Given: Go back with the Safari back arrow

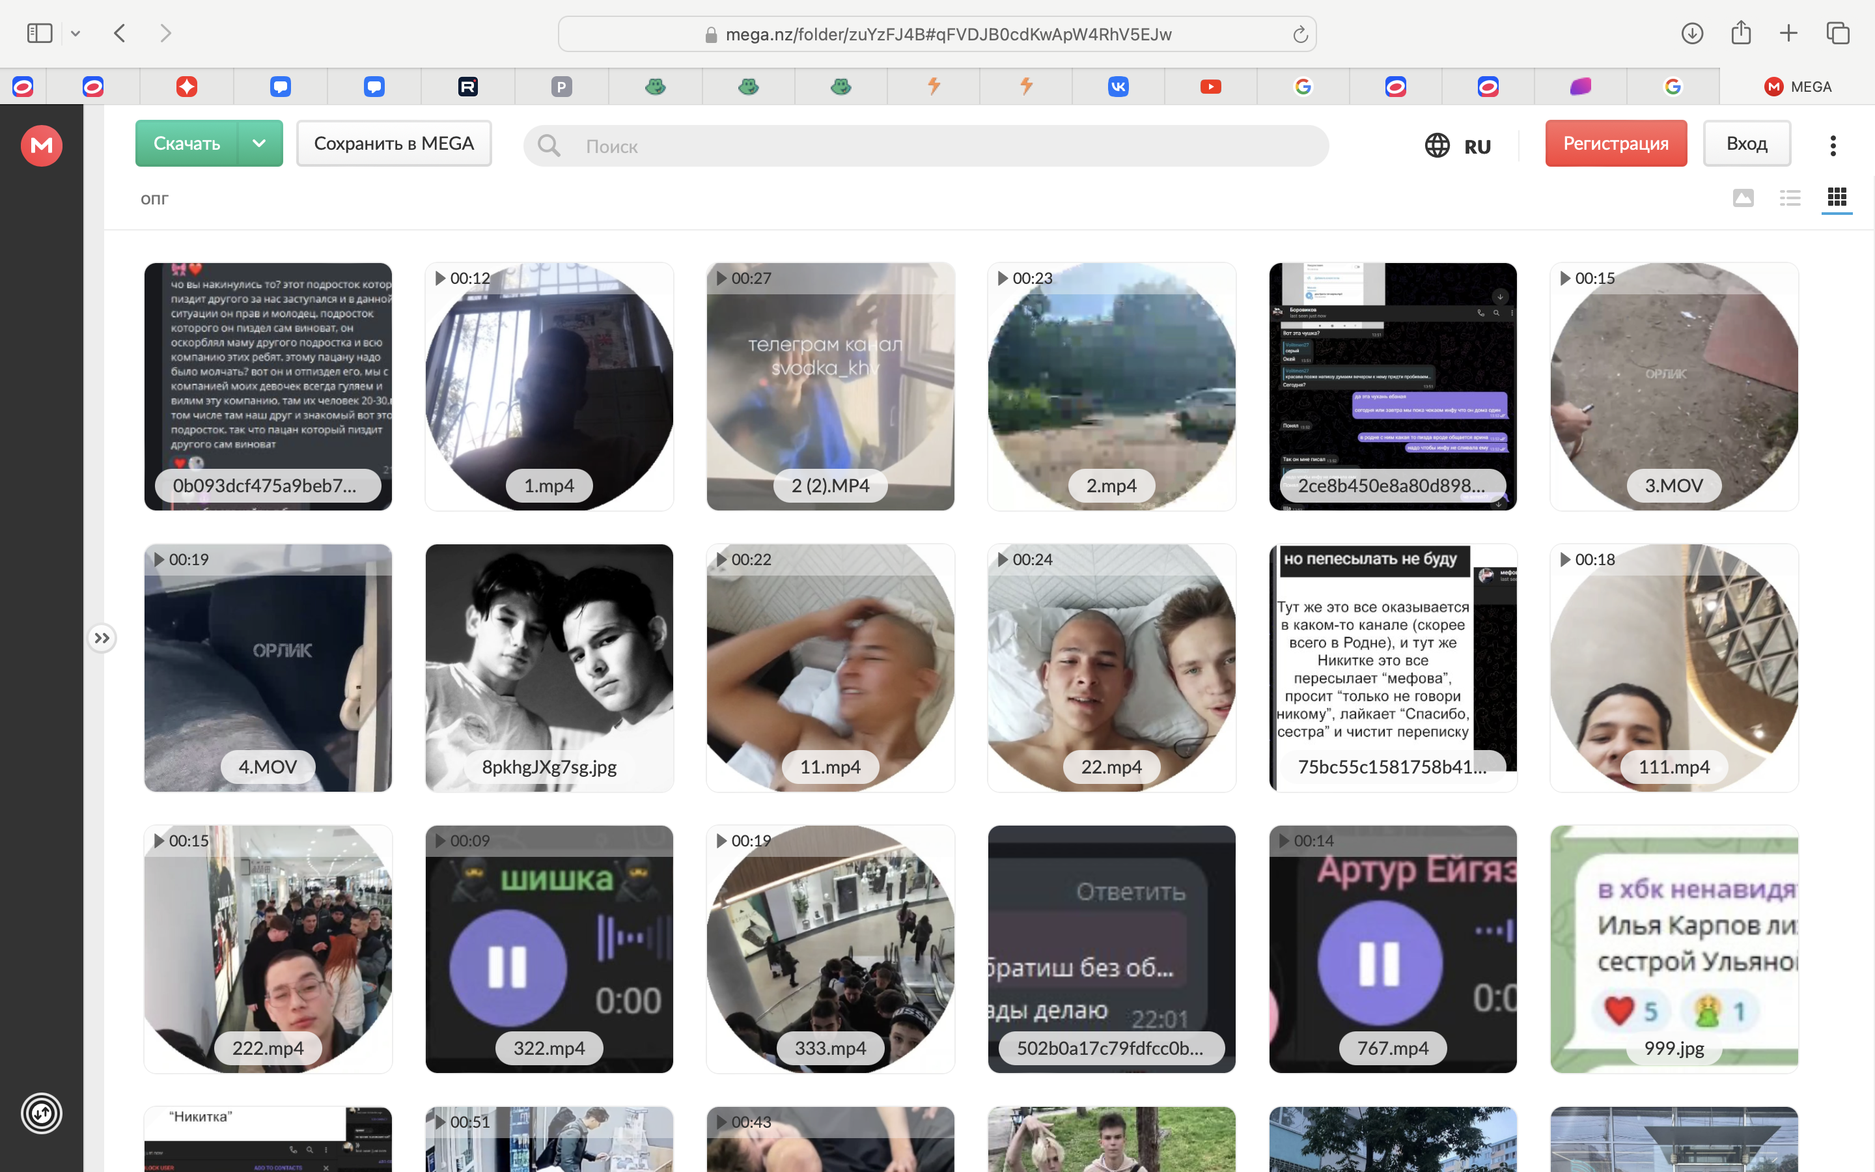Looking at the screenshot, I should pos(119,33).
